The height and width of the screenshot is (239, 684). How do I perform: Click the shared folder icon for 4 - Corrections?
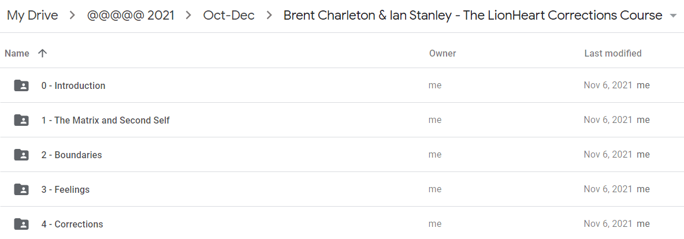click(21, 224)
